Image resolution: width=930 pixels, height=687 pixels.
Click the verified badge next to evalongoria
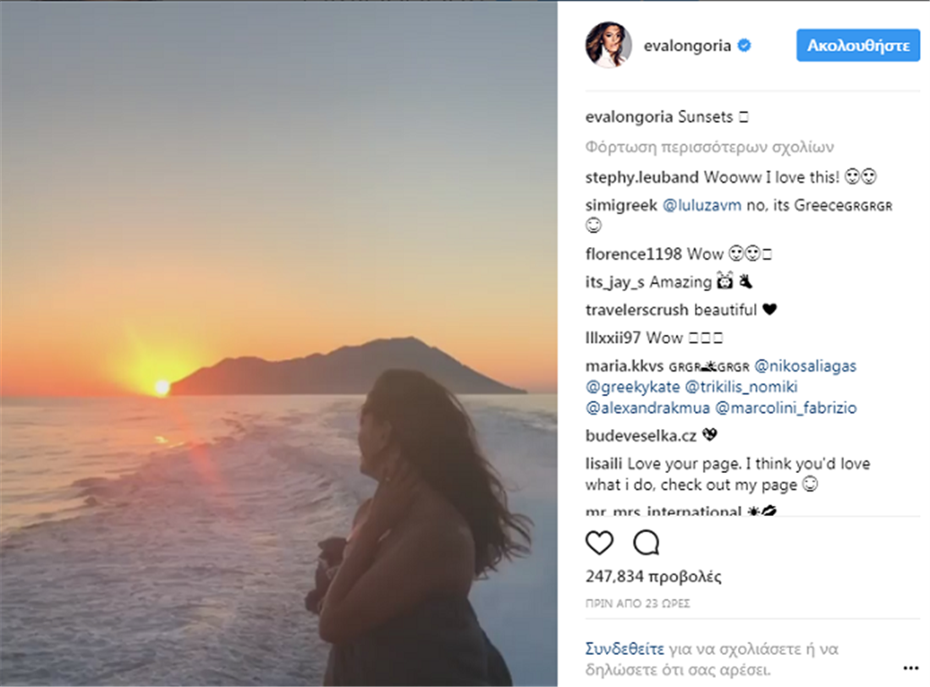745,46
